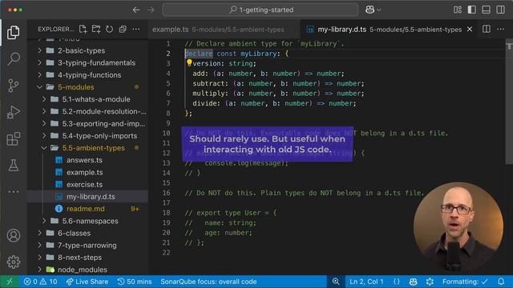Click the curly braces language status

(x=397, y=282)
